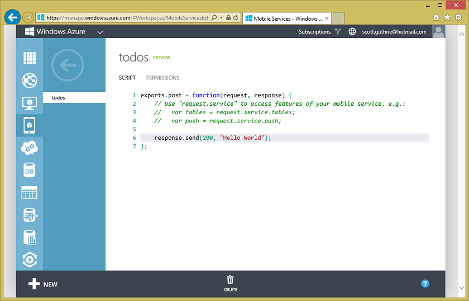Open the Storage table sidebar icon
The image size is (469, 301).
[29, 192]
